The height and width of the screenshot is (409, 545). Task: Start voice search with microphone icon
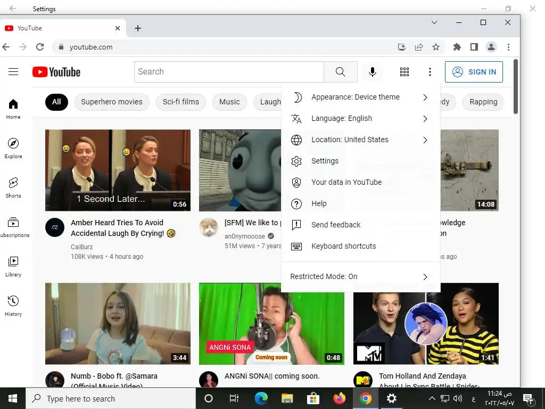pyautogui.click(x=372, y=72)
